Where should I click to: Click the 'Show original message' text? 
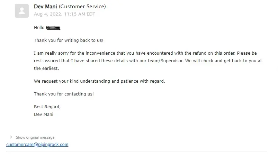35,137
